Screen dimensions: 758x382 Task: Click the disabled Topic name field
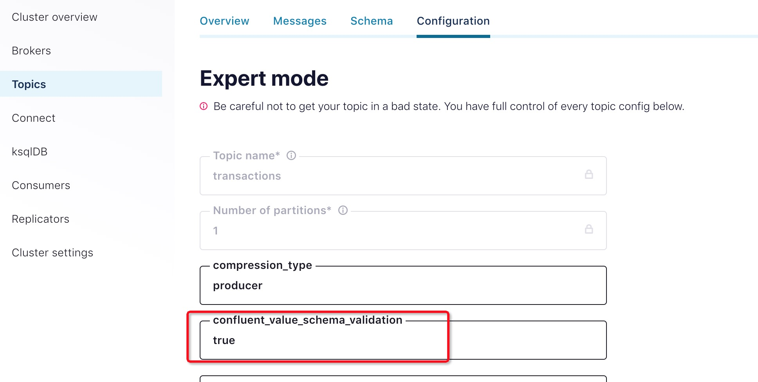[x=392, y=176]
